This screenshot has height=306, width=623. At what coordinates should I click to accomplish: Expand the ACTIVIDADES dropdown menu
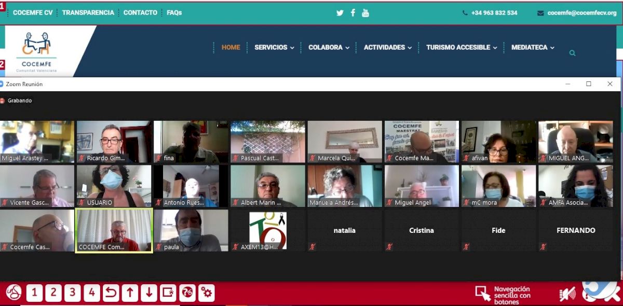[387, 47]
